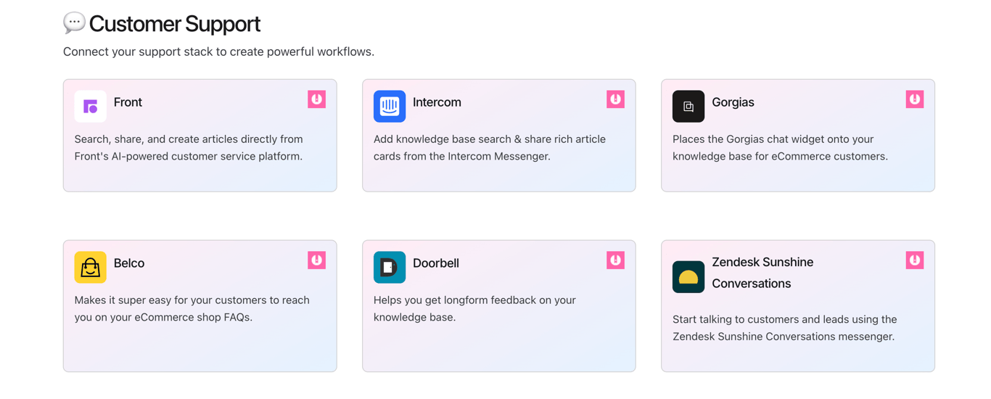Click 'Connect your support stack' subtitle text
The image size is (991, 399).
click(x=218, y=52)
